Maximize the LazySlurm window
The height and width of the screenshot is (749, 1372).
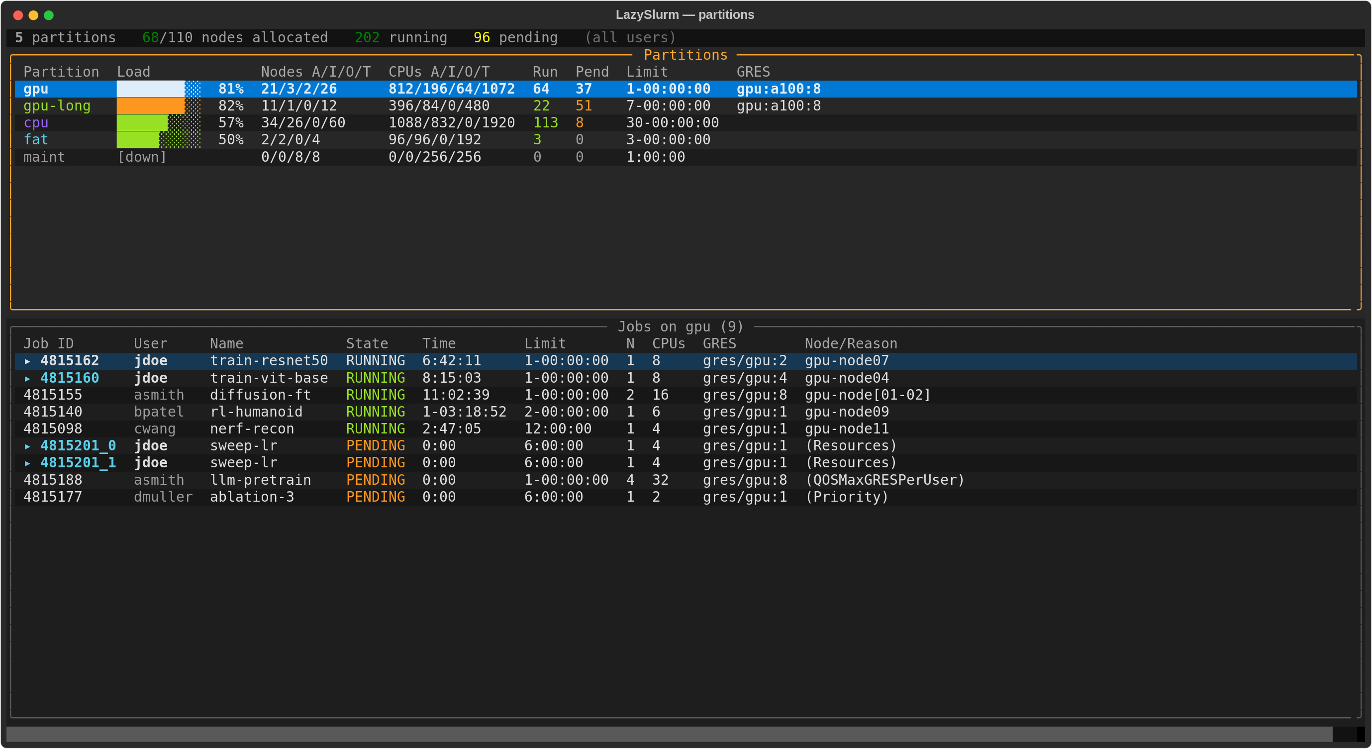pyautogui.click(x=49, y=15)
